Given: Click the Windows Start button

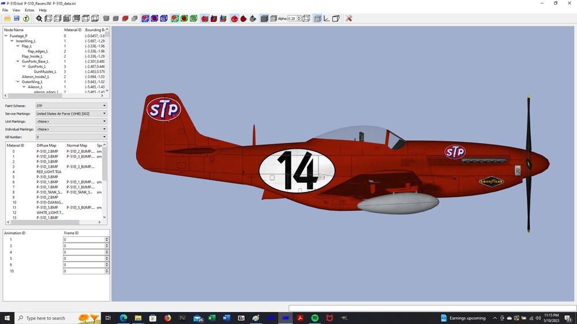Looking at the screenshot, I should coord(7,318).
